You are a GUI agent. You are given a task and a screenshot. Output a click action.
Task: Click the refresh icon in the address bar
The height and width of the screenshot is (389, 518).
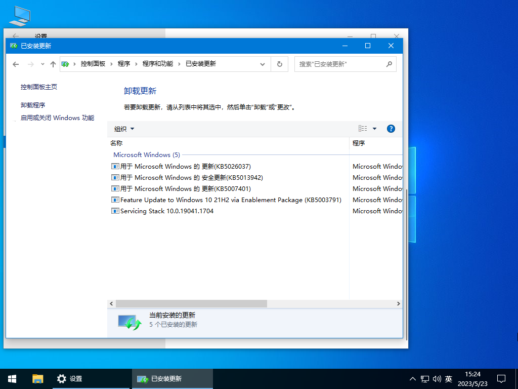(x=279, y=64)
